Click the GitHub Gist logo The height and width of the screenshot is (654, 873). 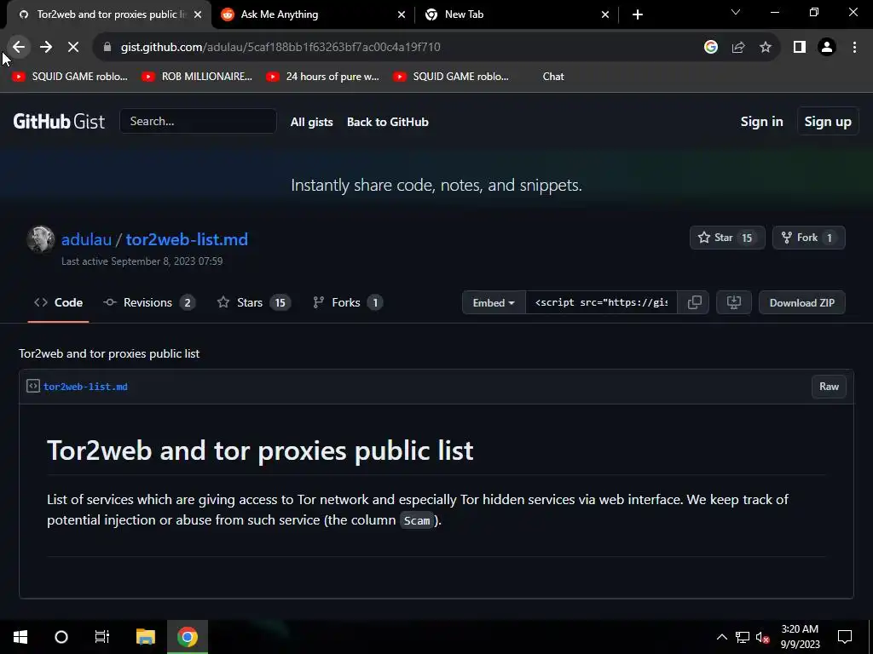(x=59, y=121)
